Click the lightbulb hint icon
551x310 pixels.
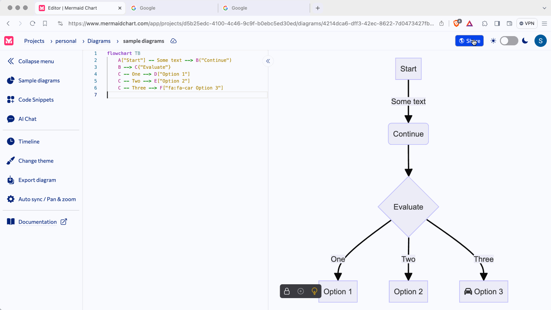tap(314, 291)
